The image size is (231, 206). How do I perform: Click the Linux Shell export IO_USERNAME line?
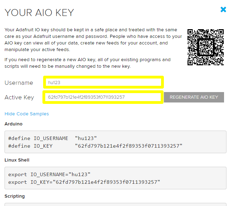point(49,174)
